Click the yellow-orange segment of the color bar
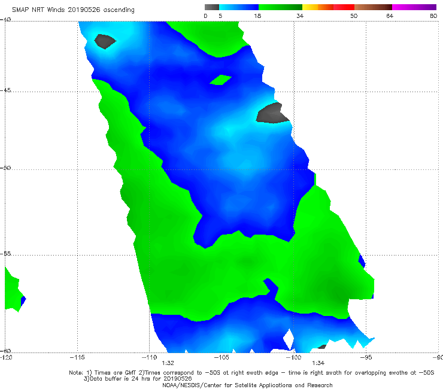 tap(317, 7)
